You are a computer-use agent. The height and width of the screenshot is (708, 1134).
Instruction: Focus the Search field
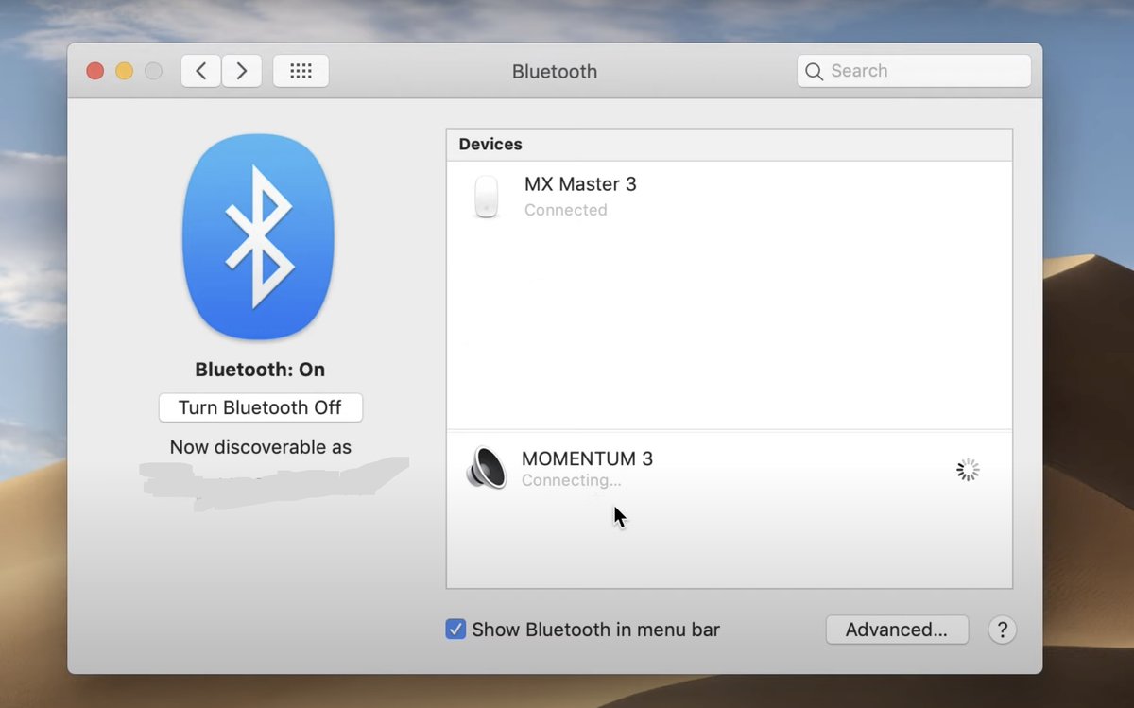point(914,71)
